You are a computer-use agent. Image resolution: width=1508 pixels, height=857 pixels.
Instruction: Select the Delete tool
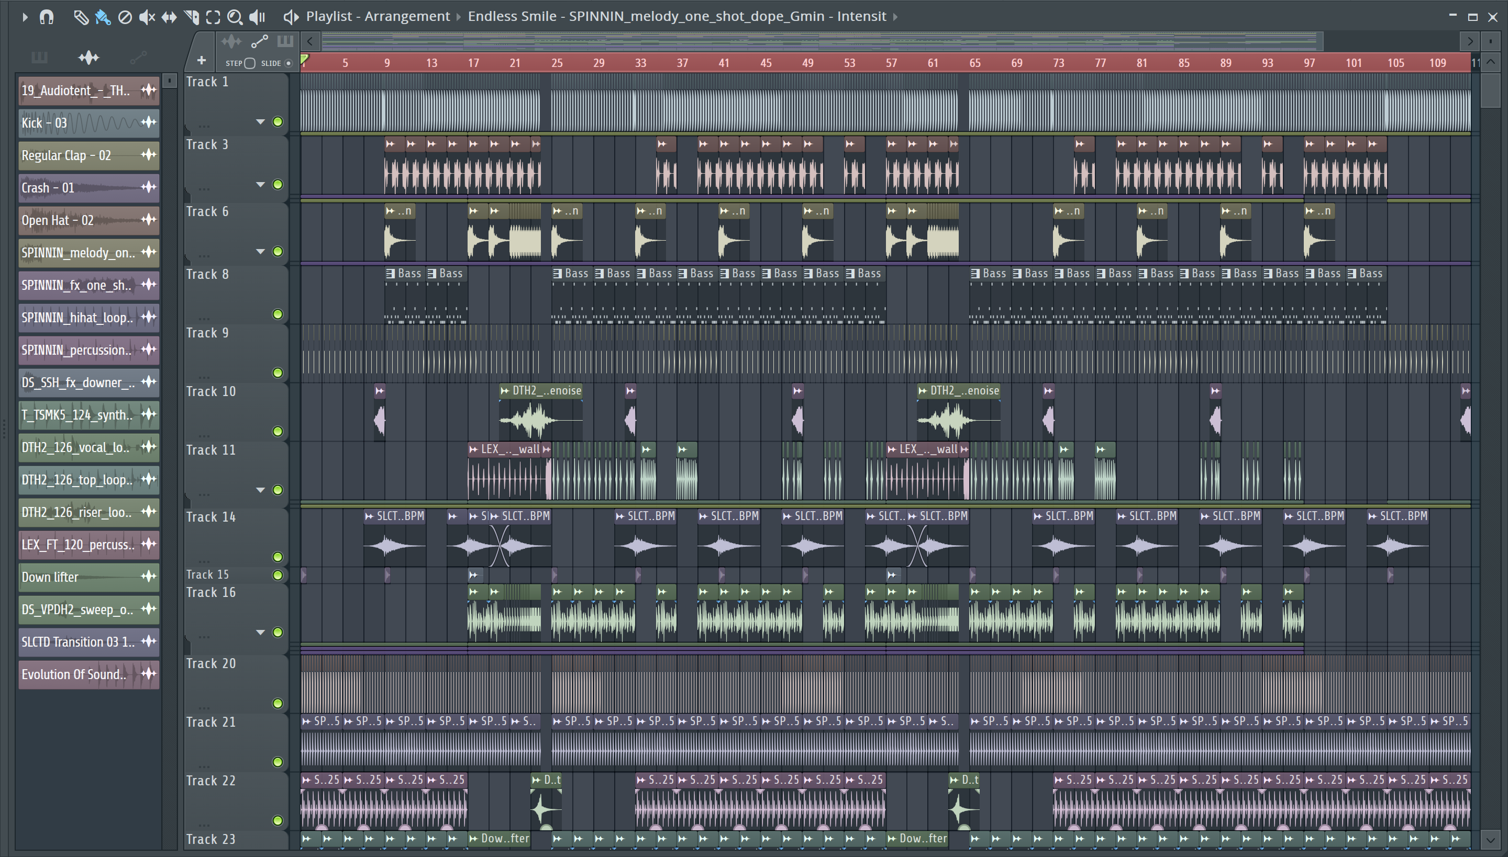pyautogui.click(x=125, y=17)
